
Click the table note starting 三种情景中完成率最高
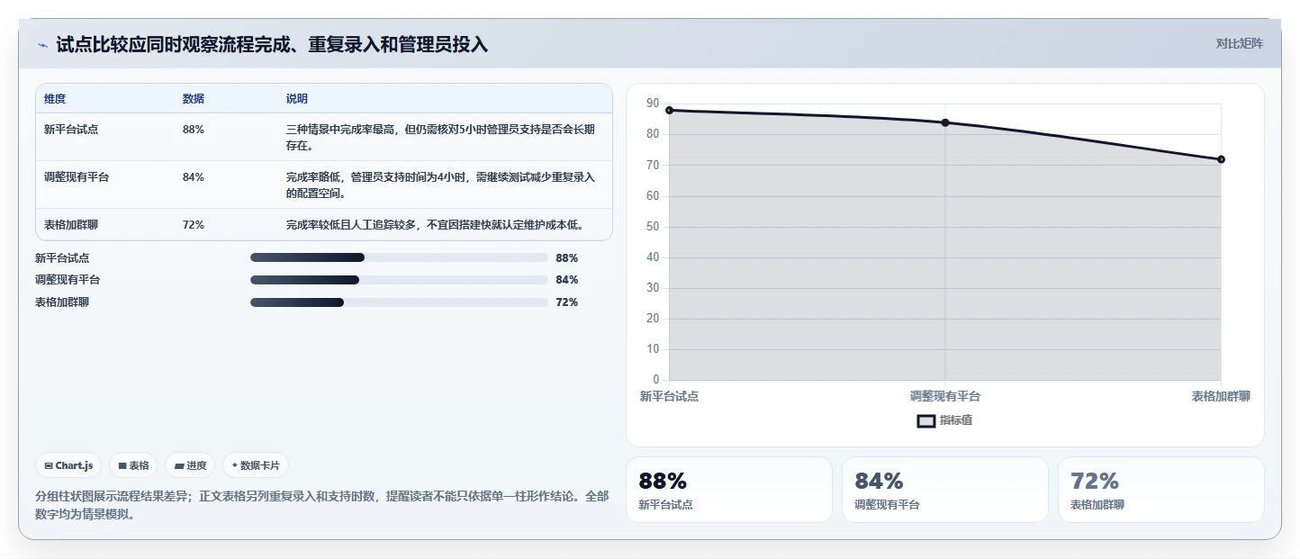[x=440, y=138]
